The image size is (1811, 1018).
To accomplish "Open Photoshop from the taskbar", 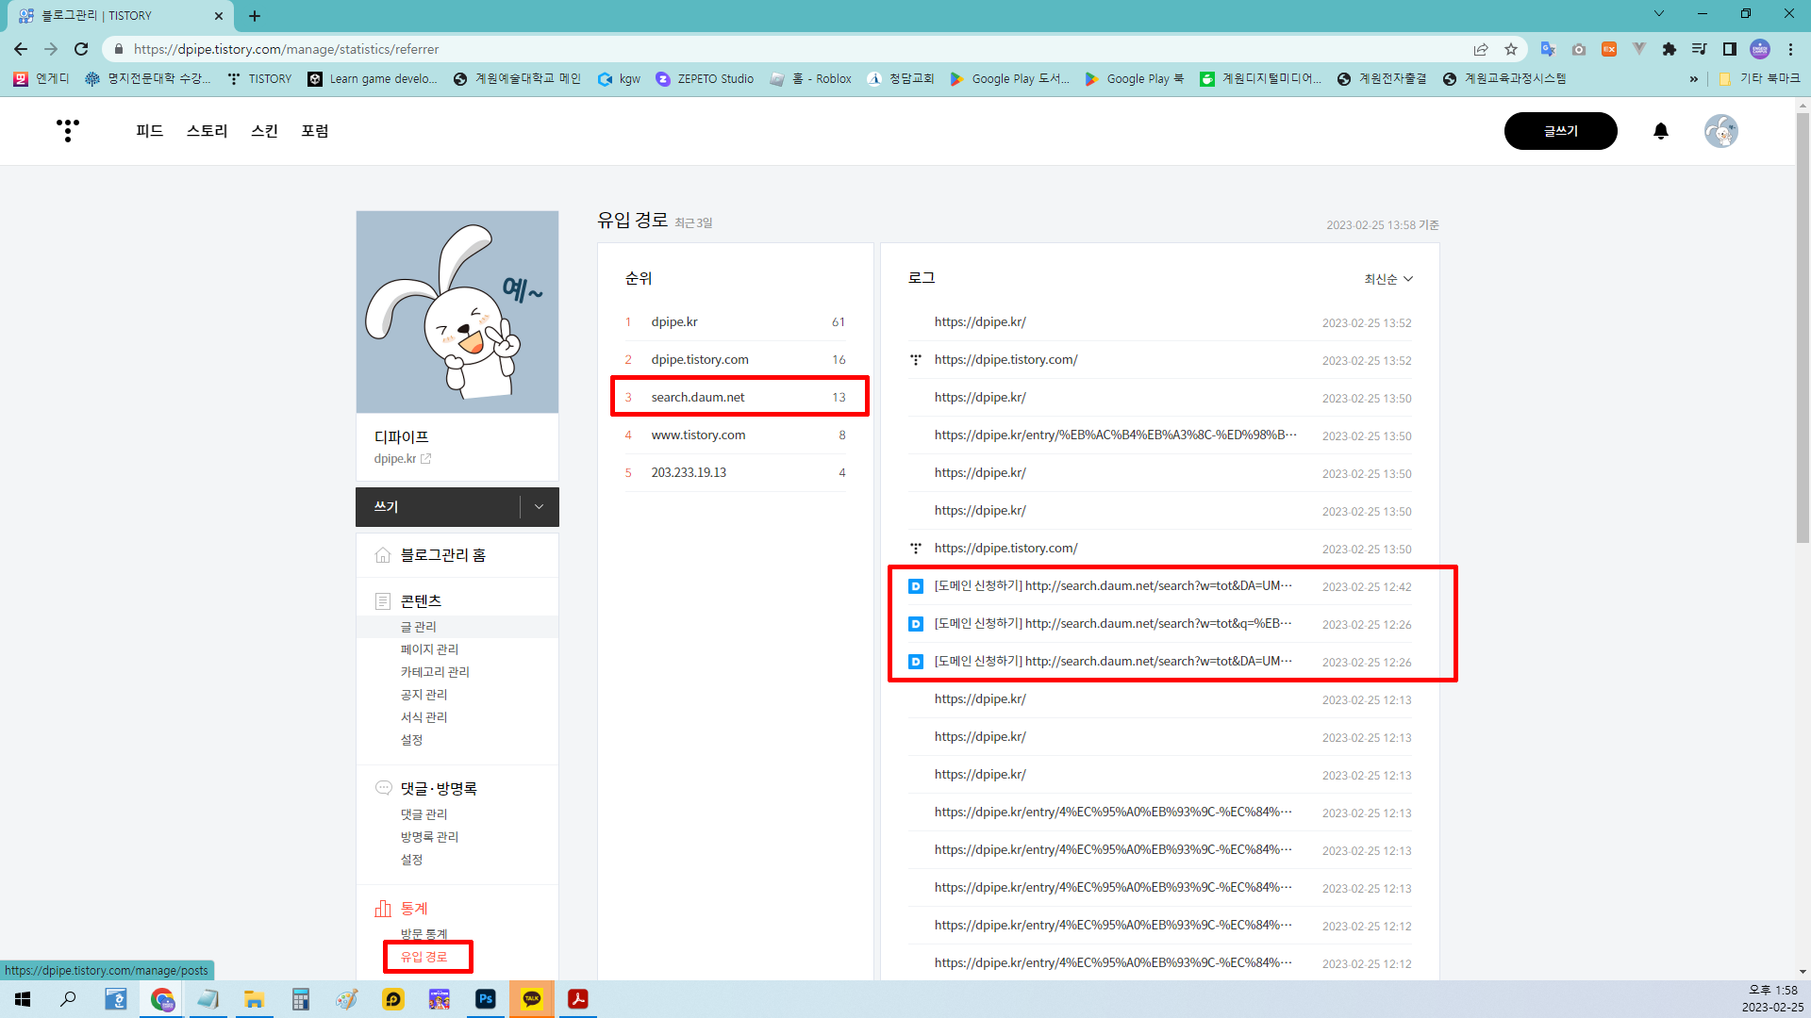I will click(x=486, y=999).
